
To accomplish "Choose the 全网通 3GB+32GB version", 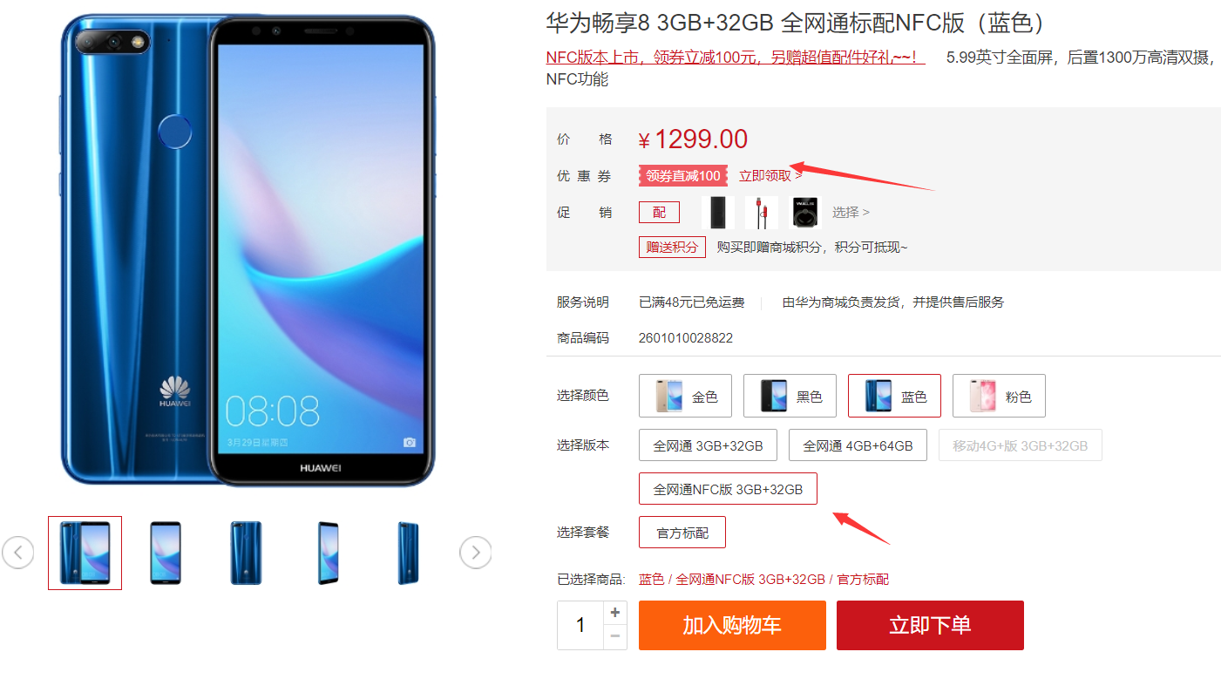I will [709, 445].
